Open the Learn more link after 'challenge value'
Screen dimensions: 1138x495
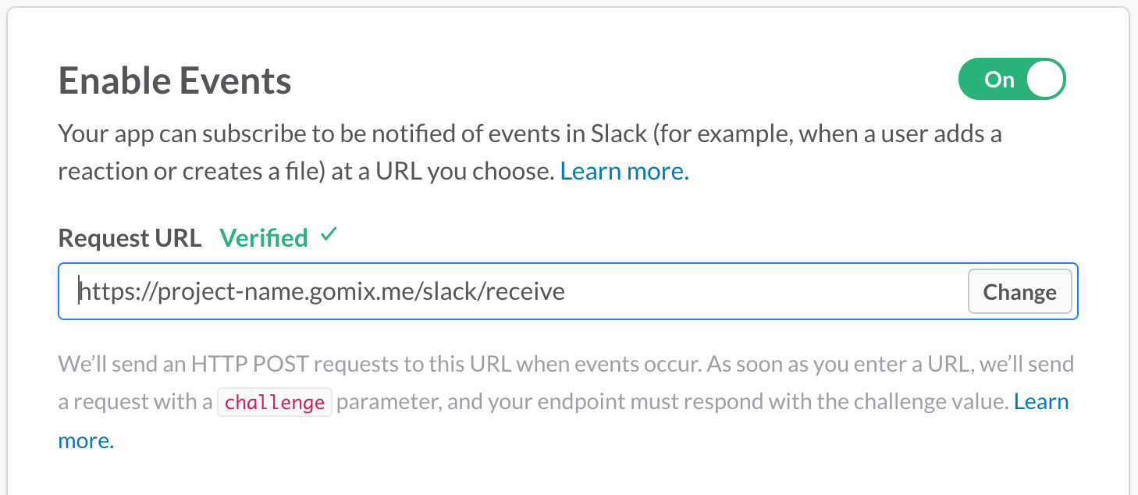(1041, 402)
